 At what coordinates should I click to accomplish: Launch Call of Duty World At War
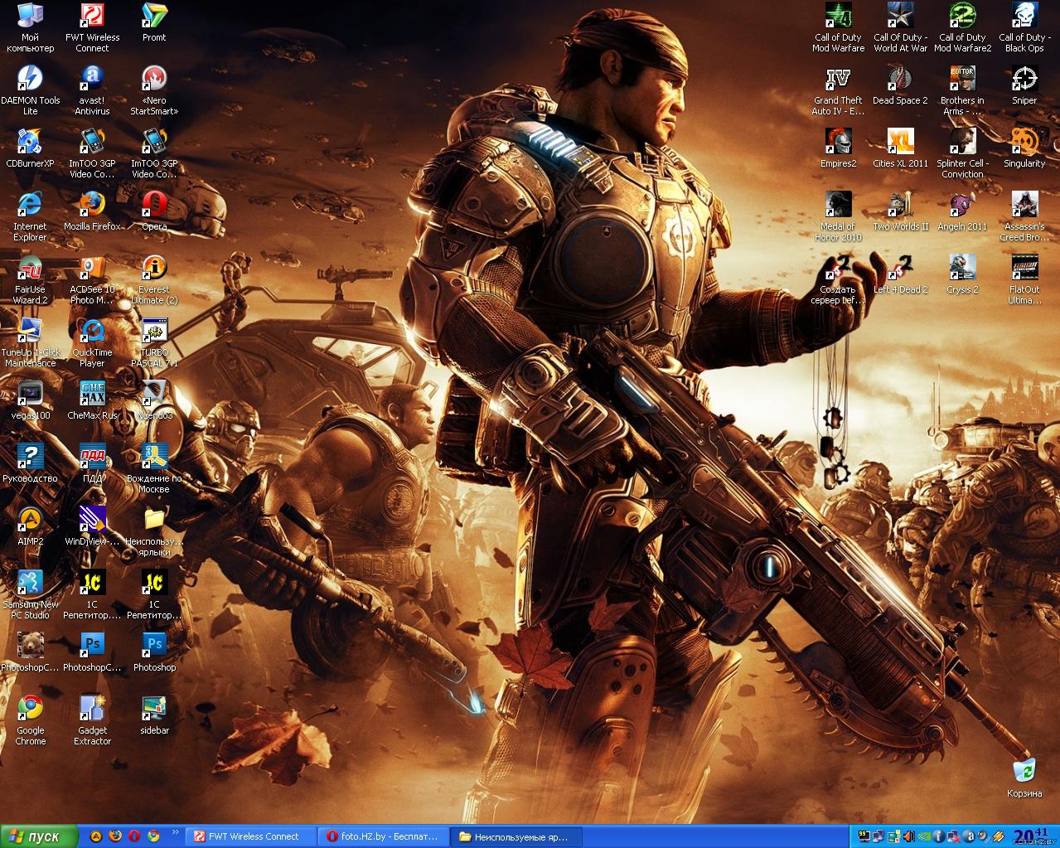pos(900,27)
